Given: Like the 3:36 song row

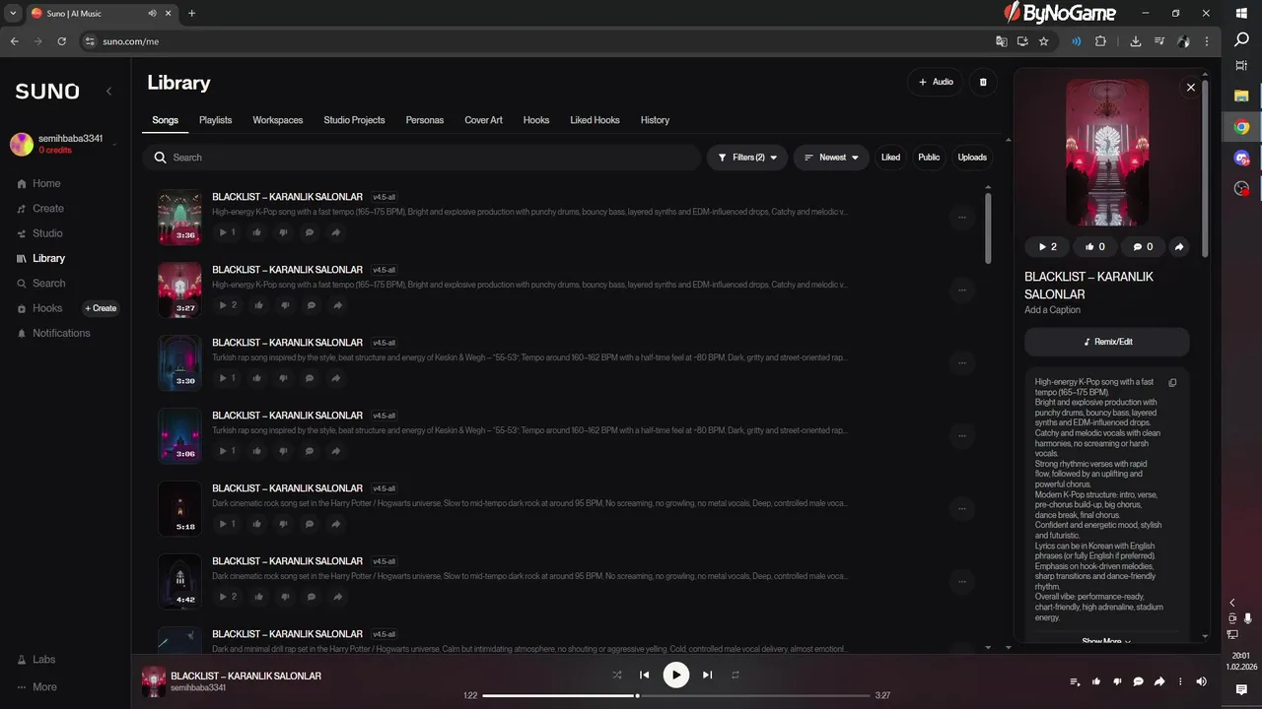Looking at the screenshot, I should [256, 232].
